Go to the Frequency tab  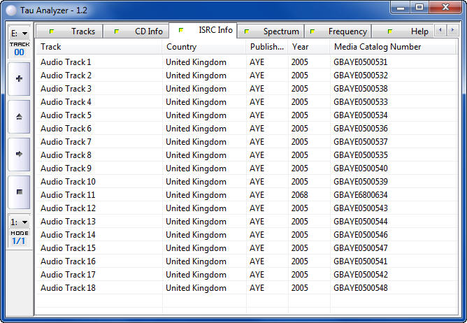click(x=340, y=31)
